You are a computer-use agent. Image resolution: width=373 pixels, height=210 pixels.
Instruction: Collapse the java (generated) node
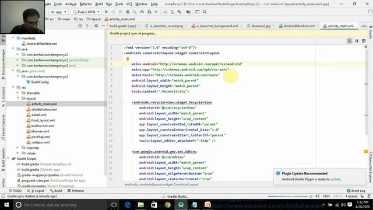tap(13, 71)
